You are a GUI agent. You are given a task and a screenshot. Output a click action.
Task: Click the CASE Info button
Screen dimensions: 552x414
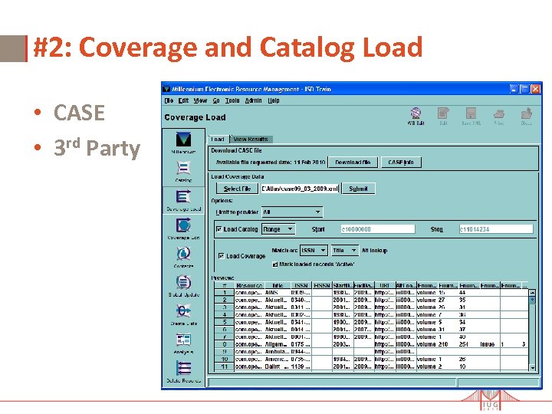coord(401,163)
